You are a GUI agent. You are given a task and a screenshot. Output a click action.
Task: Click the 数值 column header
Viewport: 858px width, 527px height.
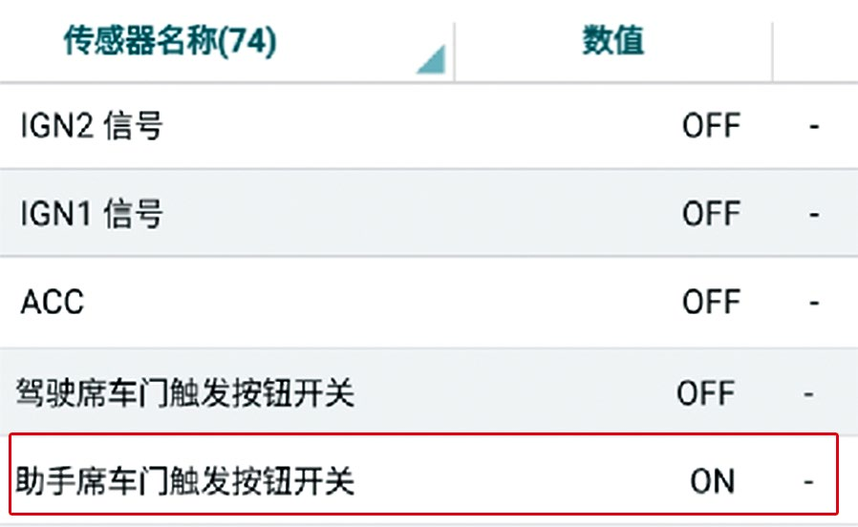[x=613, y=41]
